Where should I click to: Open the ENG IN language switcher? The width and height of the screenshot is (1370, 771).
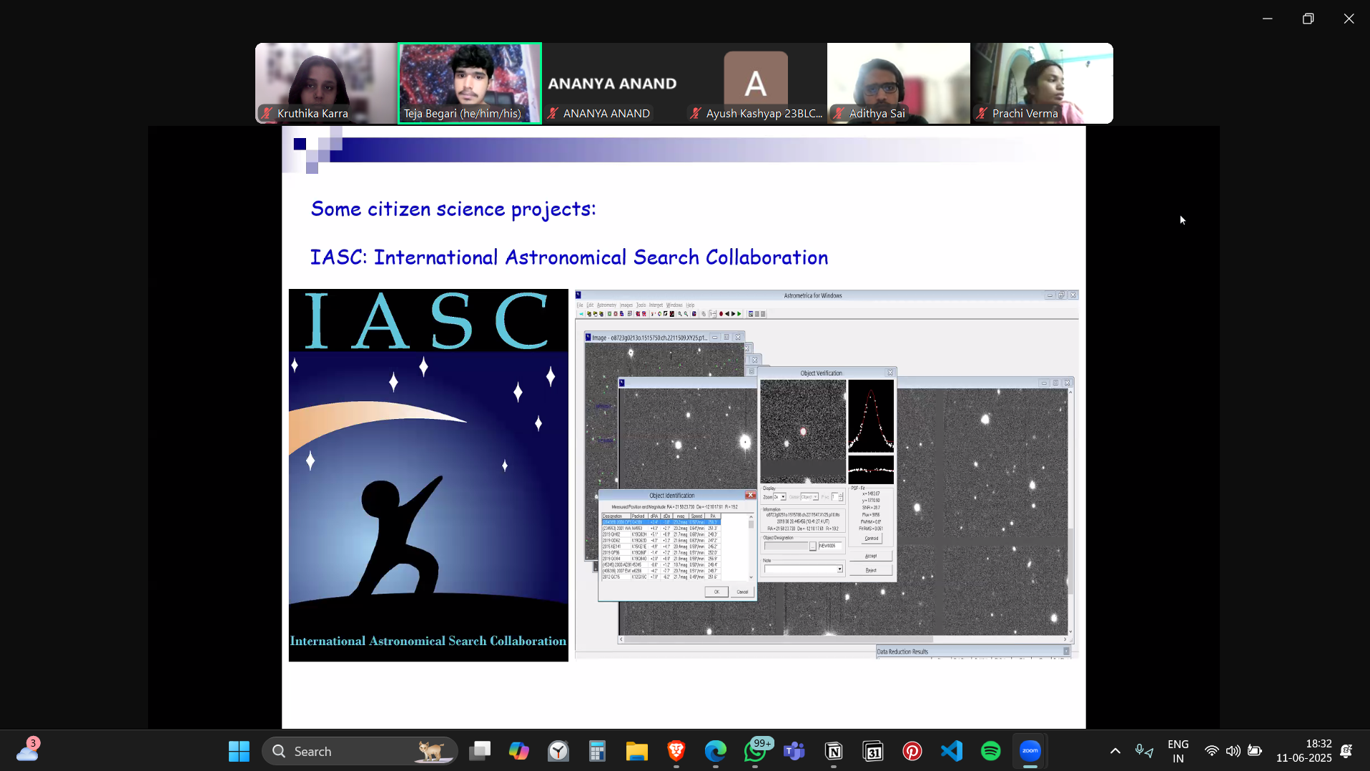coord(1178,751)
